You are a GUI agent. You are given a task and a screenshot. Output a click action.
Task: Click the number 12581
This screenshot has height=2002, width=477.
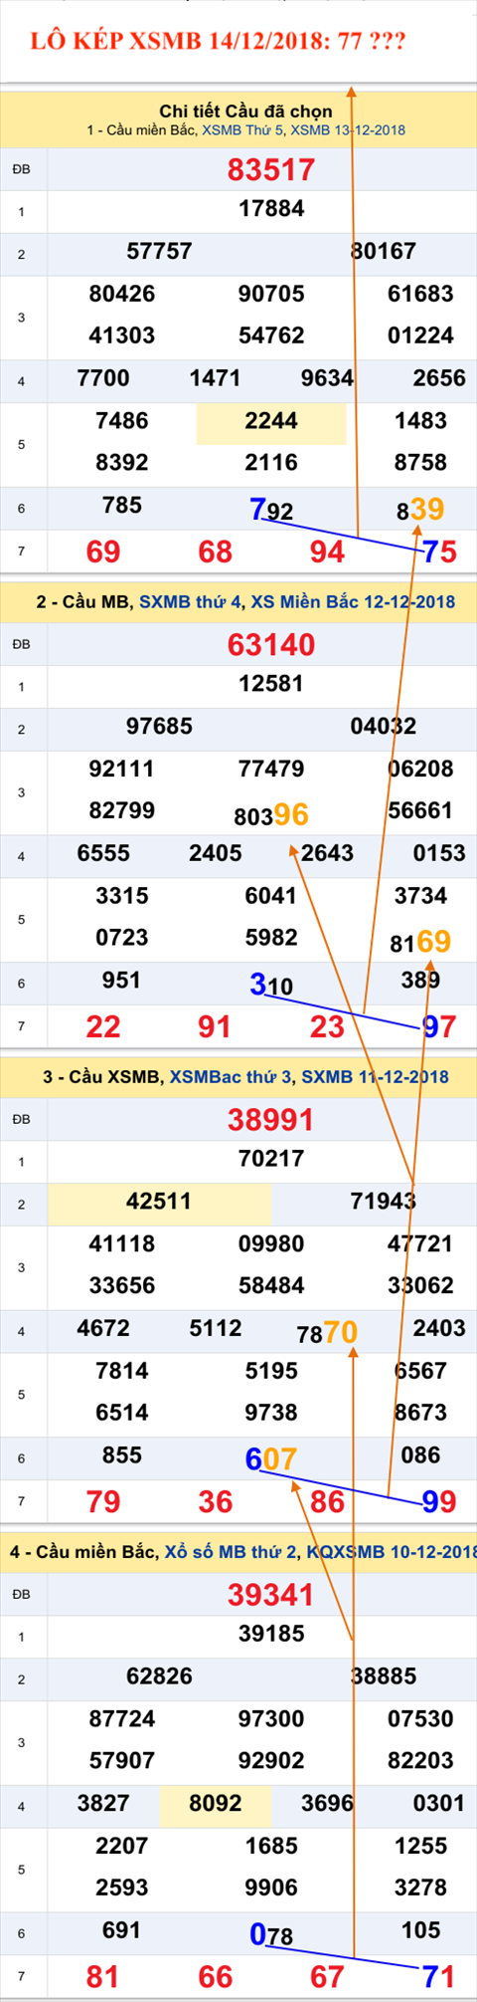(271, 684)
